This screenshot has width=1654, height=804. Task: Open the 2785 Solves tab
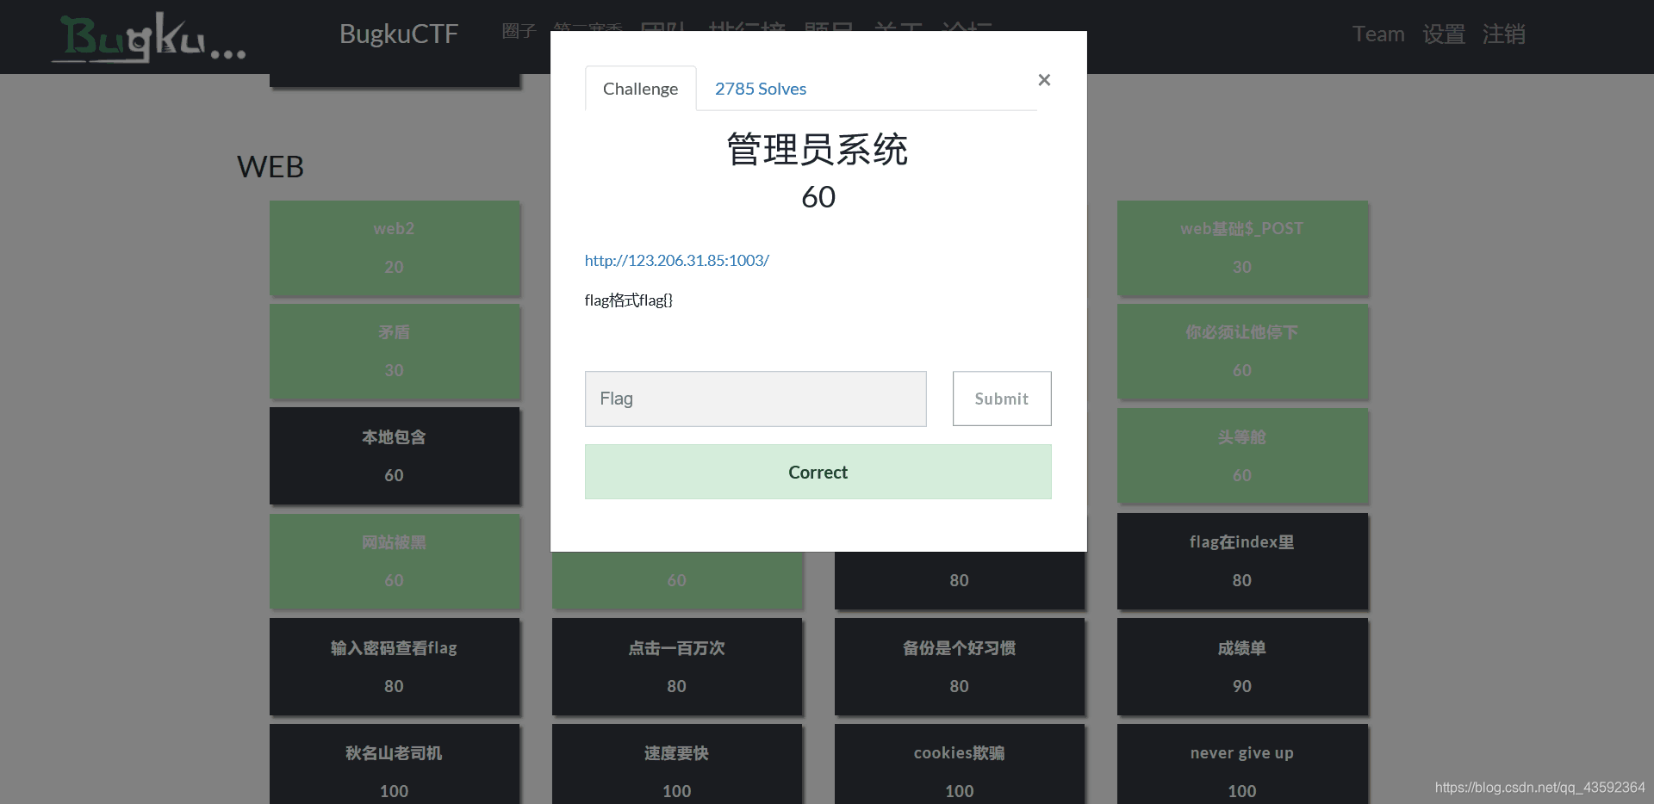tap(761, 89)
